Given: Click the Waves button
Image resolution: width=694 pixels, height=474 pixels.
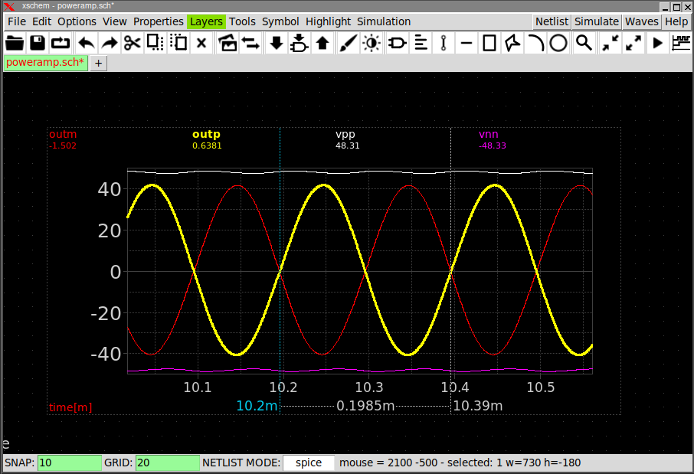Looking at the screenshot, I should [x=641, y=21].
